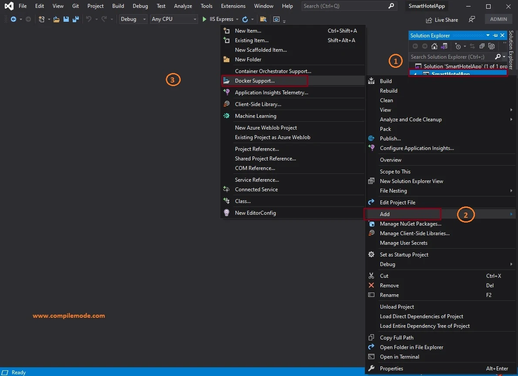
Task: Click the ADMIN badge in the title bar
Action: [x=498, y=19]
